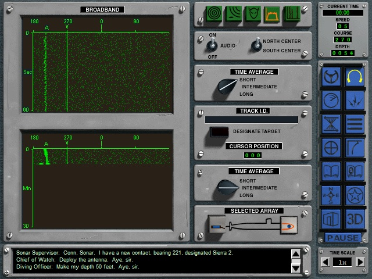Decrease time scale with left arrow
This screenshot has width=372, height=279.
tap(325, 262)
